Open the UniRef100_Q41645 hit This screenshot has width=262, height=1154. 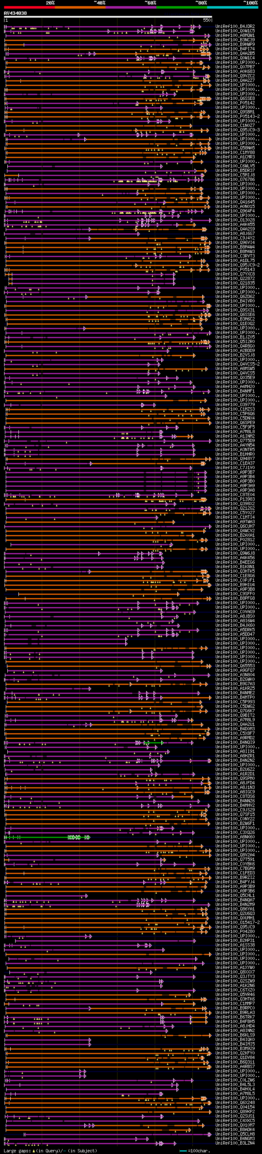tap(235, 202)
